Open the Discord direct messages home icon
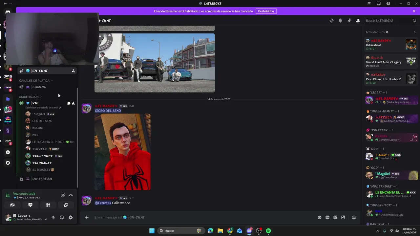 point(8,12)
